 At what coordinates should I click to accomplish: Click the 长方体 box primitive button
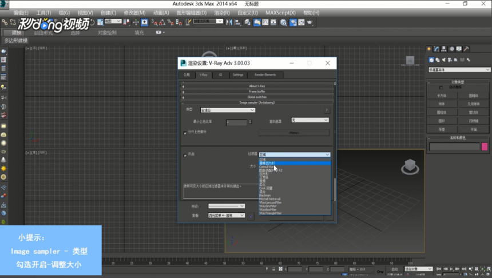(442, 96)
